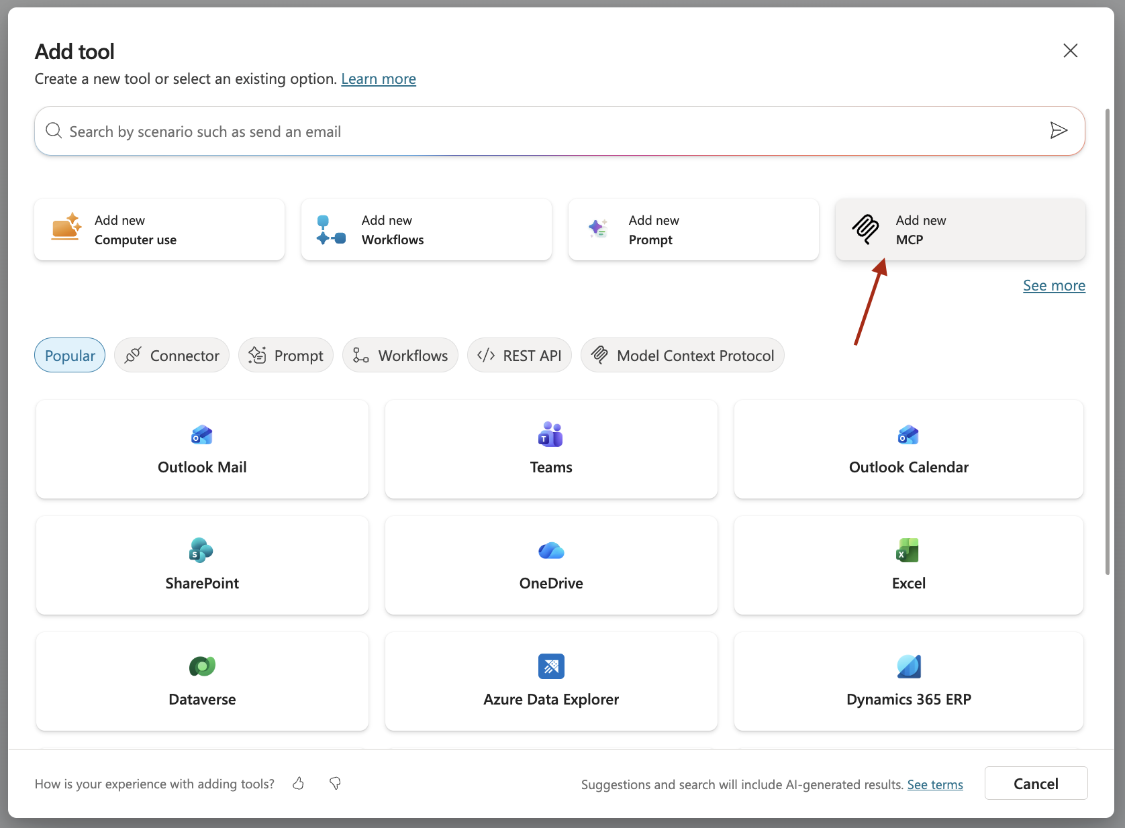This screenshot has height=828, width=1125.
Task: Click the SharePoint label
Action: pyautogui.click(x=202, y=583)
